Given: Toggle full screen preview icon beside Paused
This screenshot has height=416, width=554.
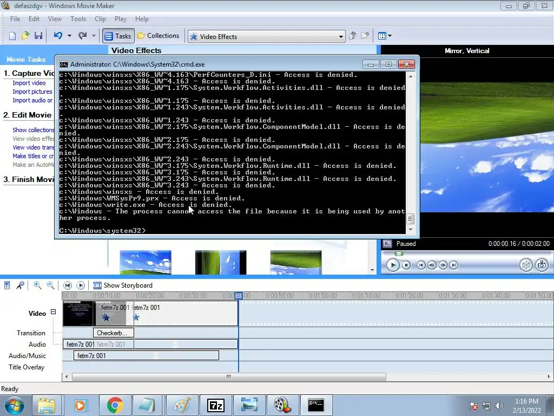Looking at the screenshot, I should pos(387,244).
